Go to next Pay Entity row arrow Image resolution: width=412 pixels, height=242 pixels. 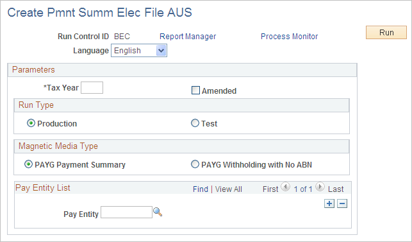click(320, 187)
